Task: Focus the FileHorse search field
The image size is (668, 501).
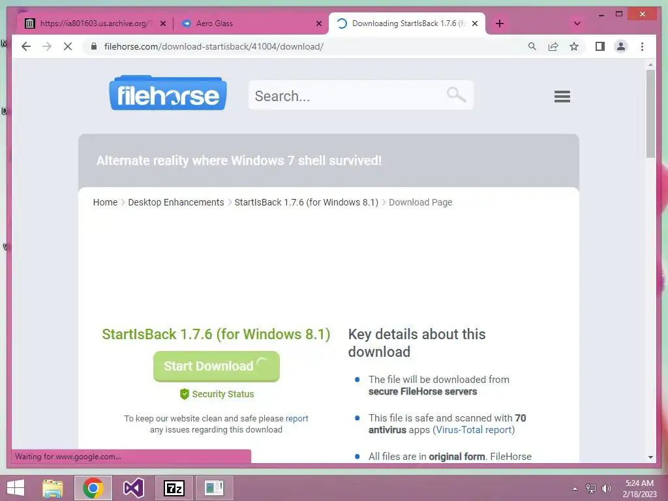Action: point(360,95)
